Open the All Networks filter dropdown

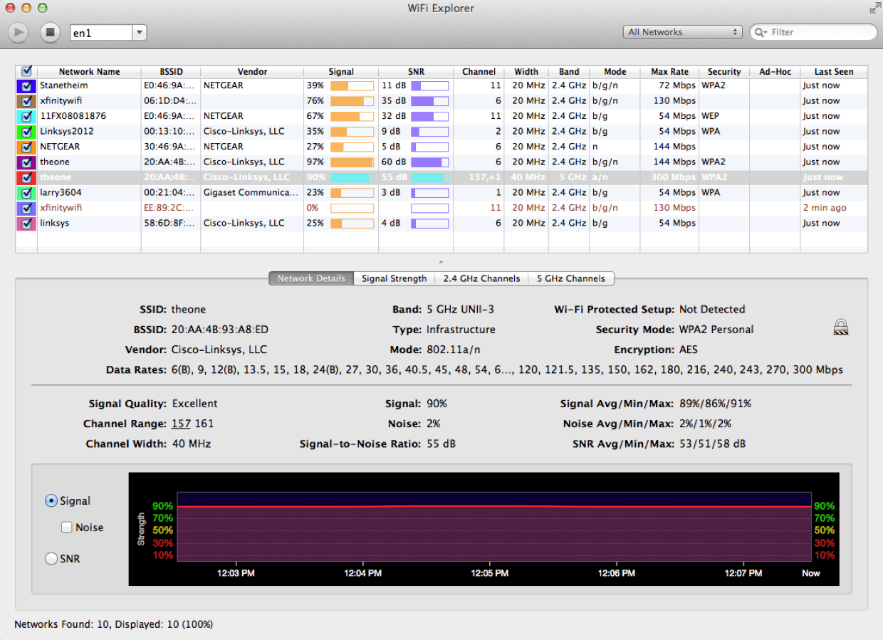[x=681, y=32]
